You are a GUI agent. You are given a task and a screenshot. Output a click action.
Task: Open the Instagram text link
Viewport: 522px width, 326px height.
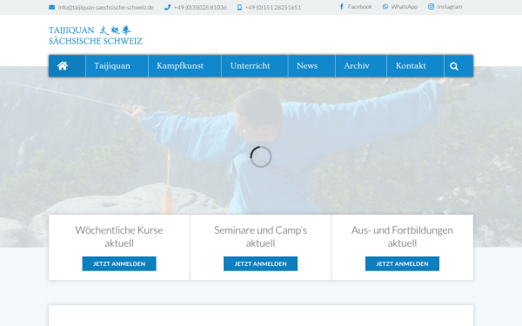(x=450, y=7)
